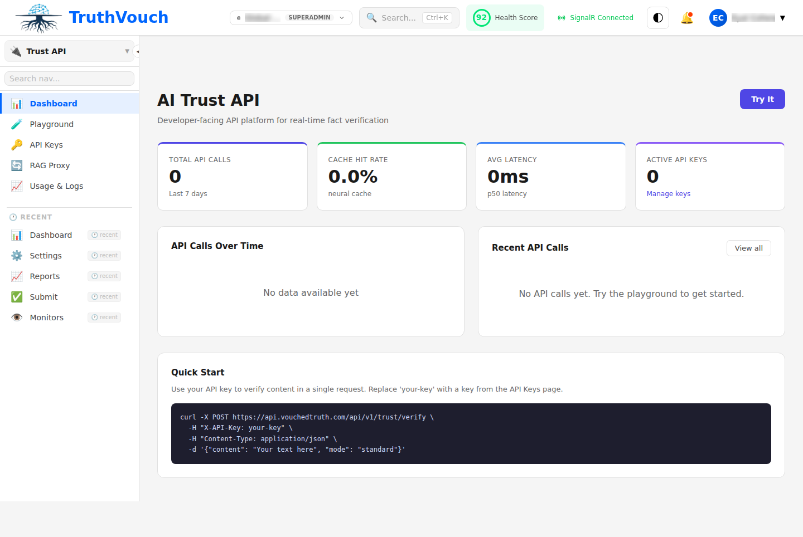Click the TruthVouch tree logo
Screen dimensions: 803x537
coord(38,17)
